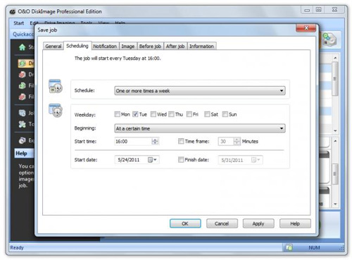Click the NUM indicator in the status bar
This screenshot has width=352, height=260.
(314, 247)
